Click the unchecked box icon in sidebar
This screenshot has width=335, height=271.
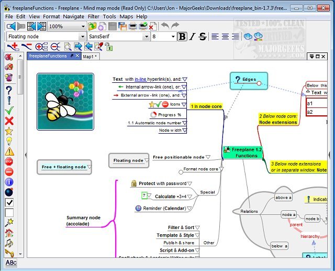click(x=9, y=213)
